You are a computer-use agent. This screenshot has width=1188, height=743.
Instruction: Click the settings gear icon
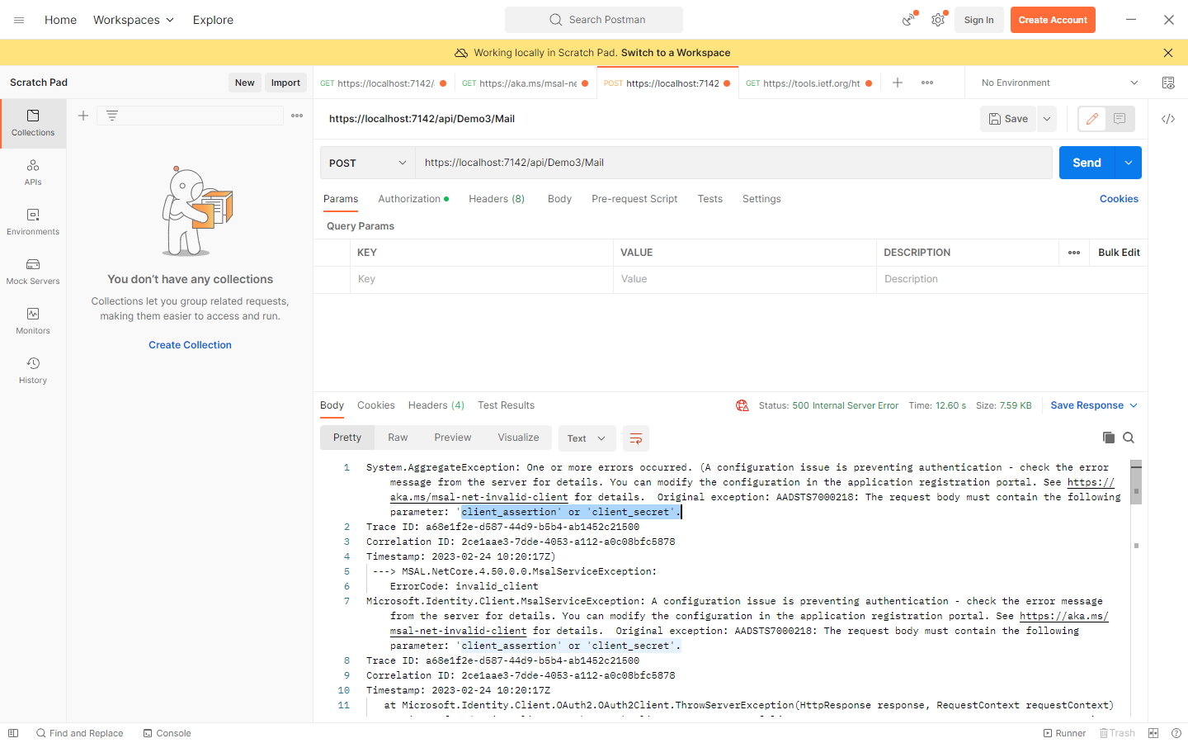click(938, 20)
